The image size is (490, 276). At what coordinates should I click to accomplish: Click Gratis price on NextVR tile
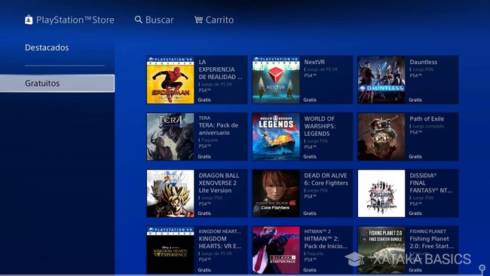point(310,100)
